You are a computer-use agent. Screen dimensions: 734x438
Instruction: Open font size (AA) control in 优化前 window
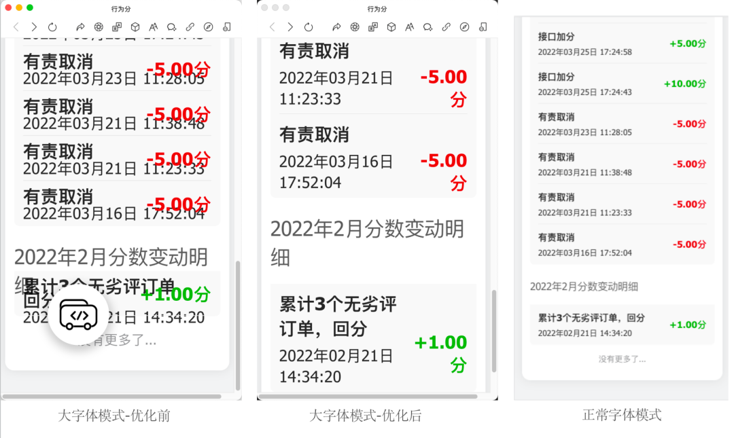coord(153,27)
